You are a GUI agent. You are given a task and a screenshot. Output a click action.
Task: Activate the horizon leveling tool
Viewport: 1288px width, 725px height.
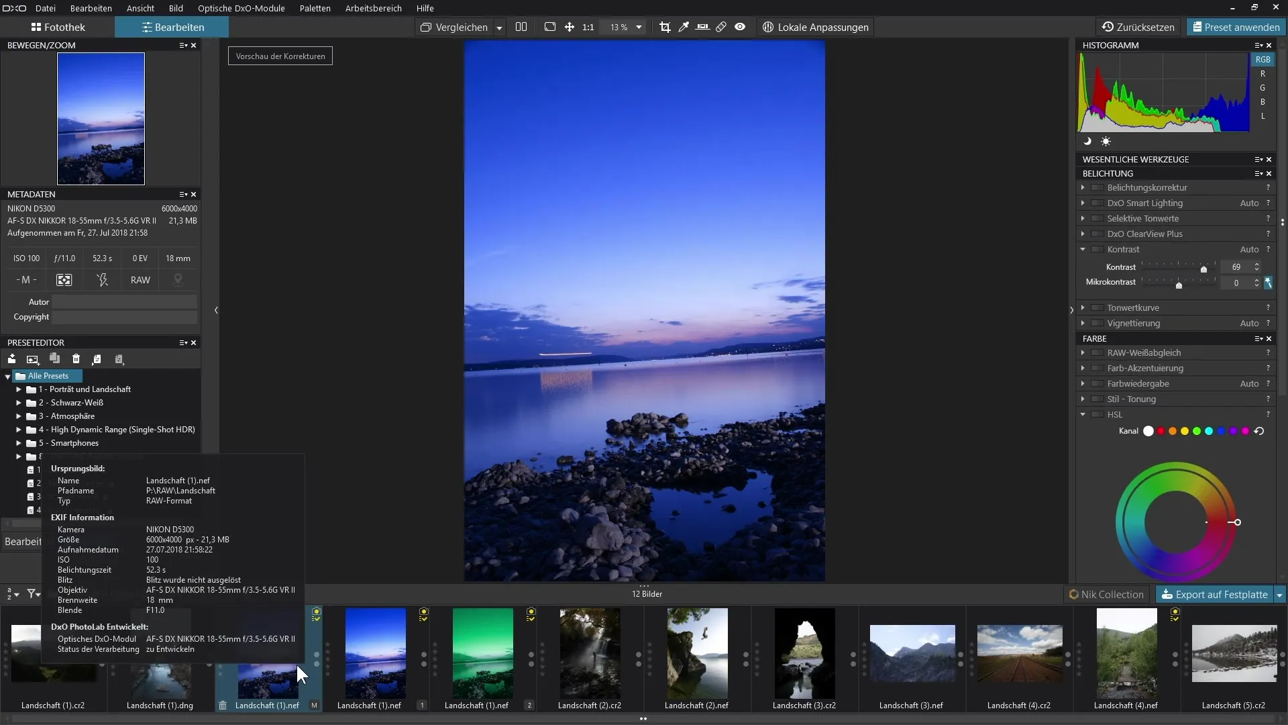tap(702, 27)
